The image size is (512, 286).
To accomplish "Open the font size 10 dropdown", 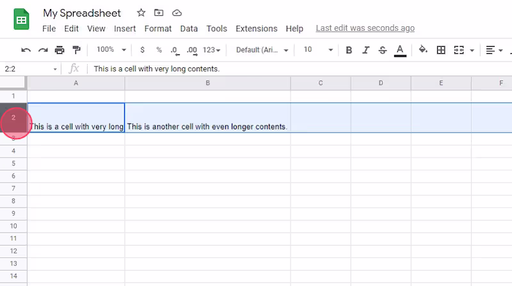I will (x=318, y=50).
